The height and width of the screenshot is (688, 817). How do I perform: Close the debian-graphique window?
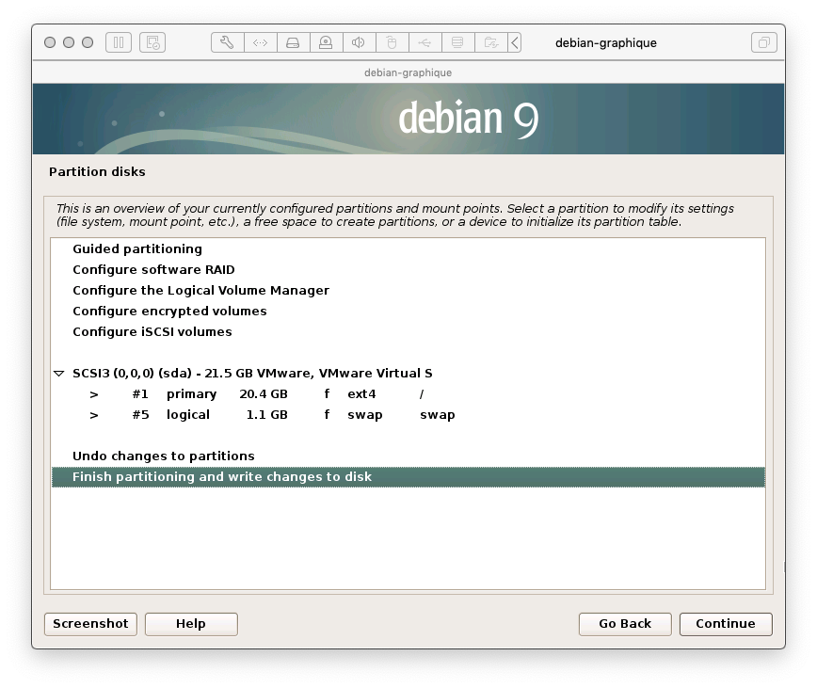[50, 42]
